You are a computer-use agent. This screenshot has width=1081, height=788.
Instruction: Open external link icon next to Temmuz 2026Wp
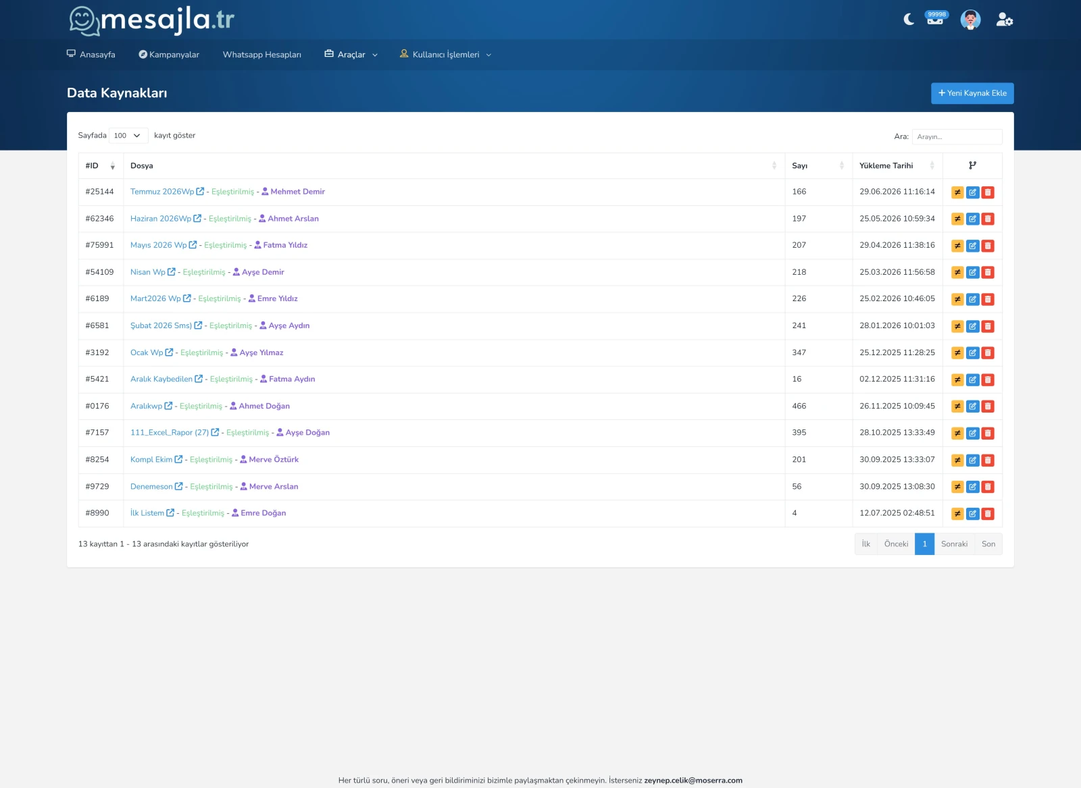point(200,192)
